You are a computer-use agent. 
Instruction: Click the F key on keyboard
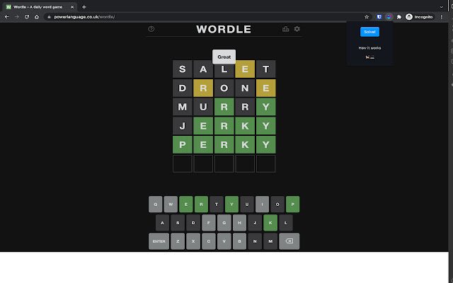(x=209, y=223)
